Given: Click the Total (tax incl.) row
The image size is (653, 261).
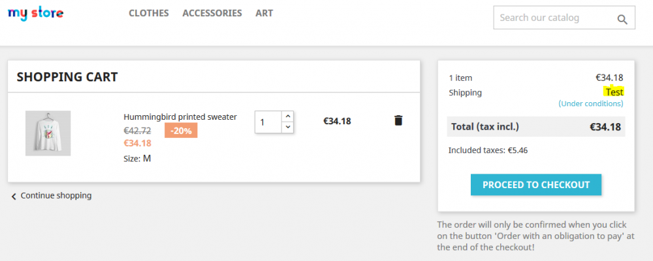Looking at the screenshot, I should 535,127.
